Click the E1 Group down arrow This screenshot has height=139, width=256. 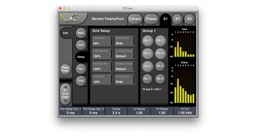(x=65, y=101)
